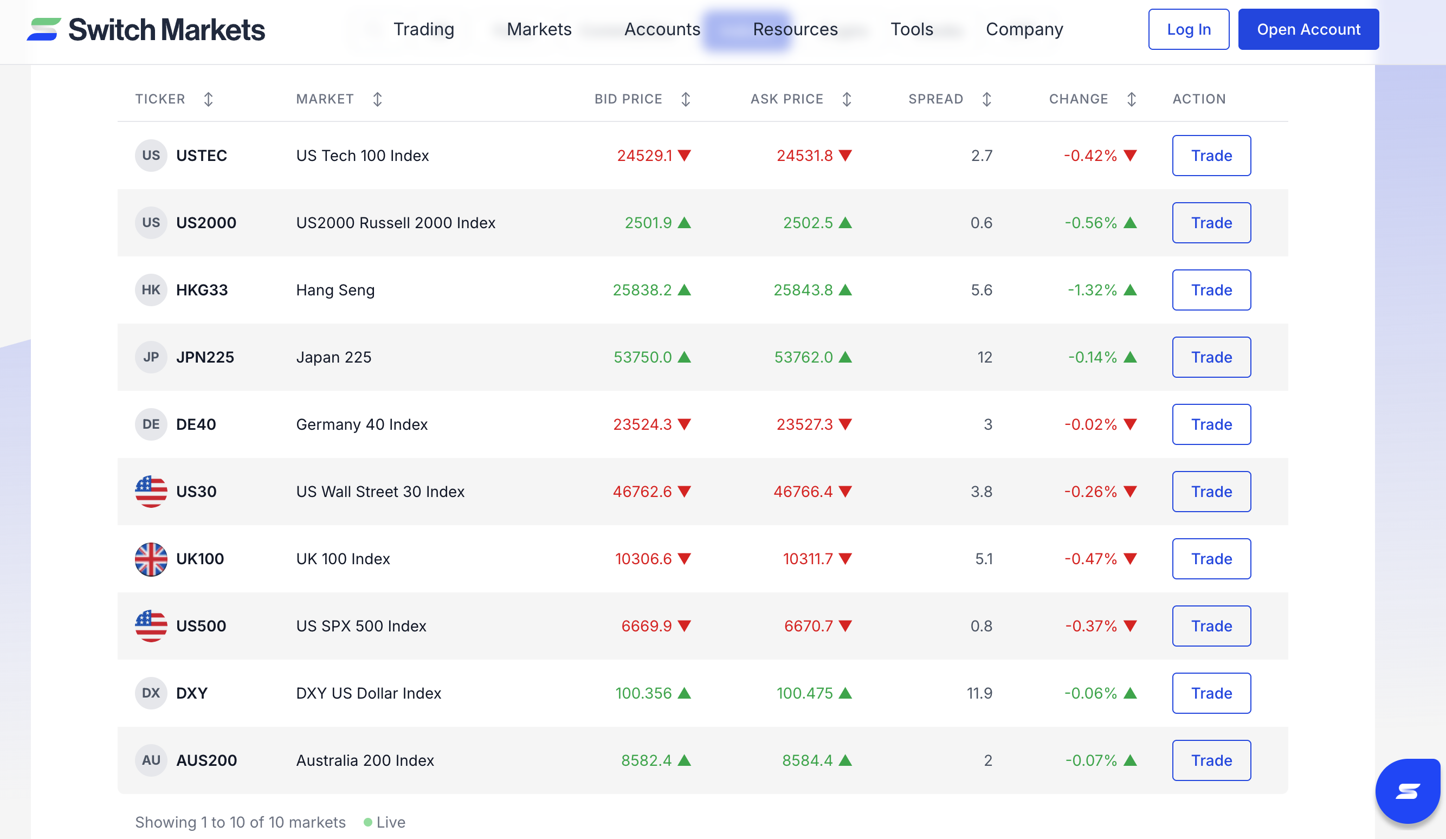Open the Resources navigation menu
Image resolution: width=1446 pixels, height=839 pixels.
click(x=795, y=29)
